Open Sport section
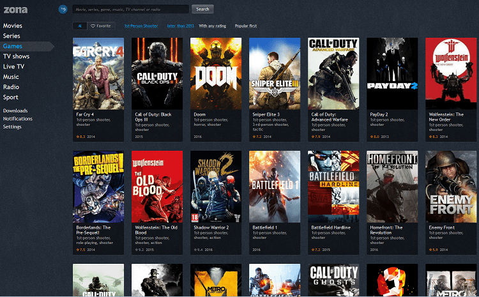The width and height of the screenshot is (479, 297). (x=11, y=97)
